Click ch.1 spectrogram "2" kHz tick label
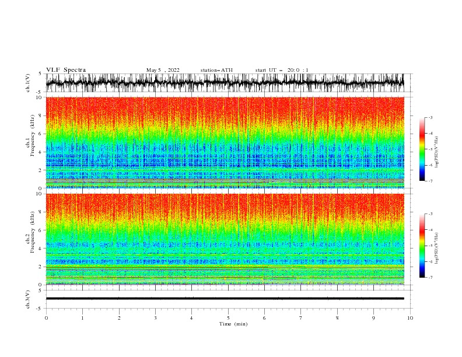 (40, 170)
